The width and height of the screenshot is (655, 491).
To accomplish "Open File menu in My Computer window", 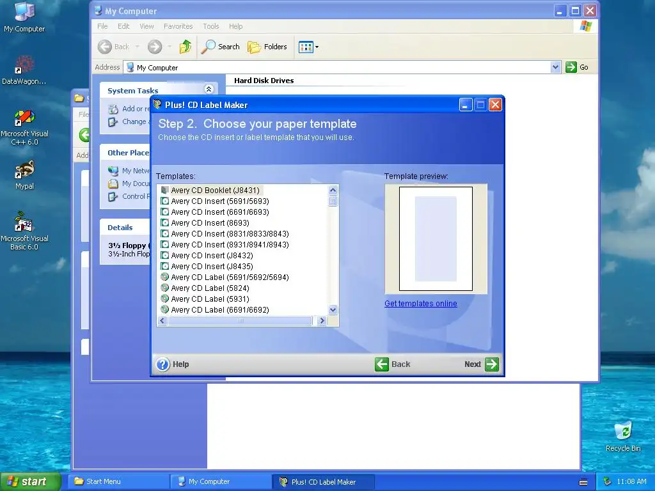I will (x=102, y=26).
